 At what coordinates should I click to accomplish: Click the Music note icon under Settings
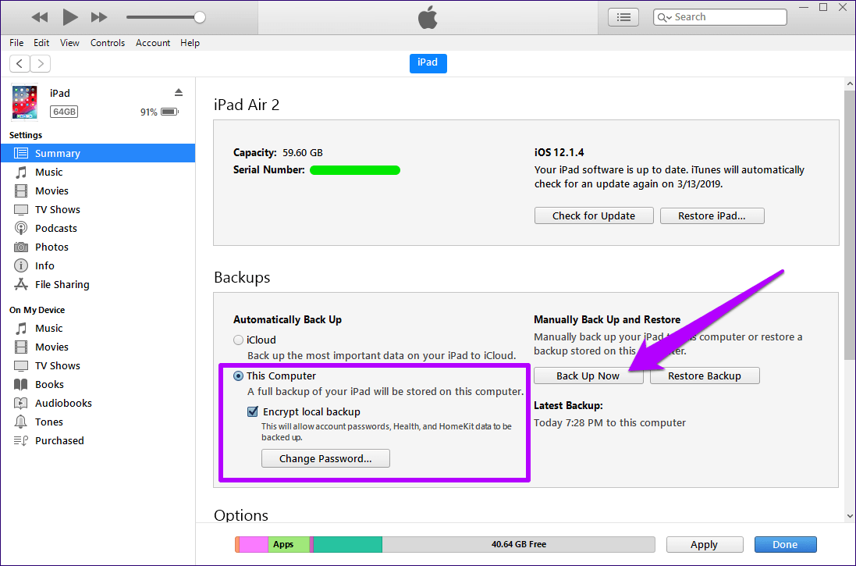tap(21, 172)
